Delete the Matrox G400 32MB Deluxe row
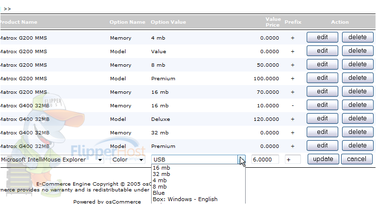376x204 pixels. [x=358, y=118]
